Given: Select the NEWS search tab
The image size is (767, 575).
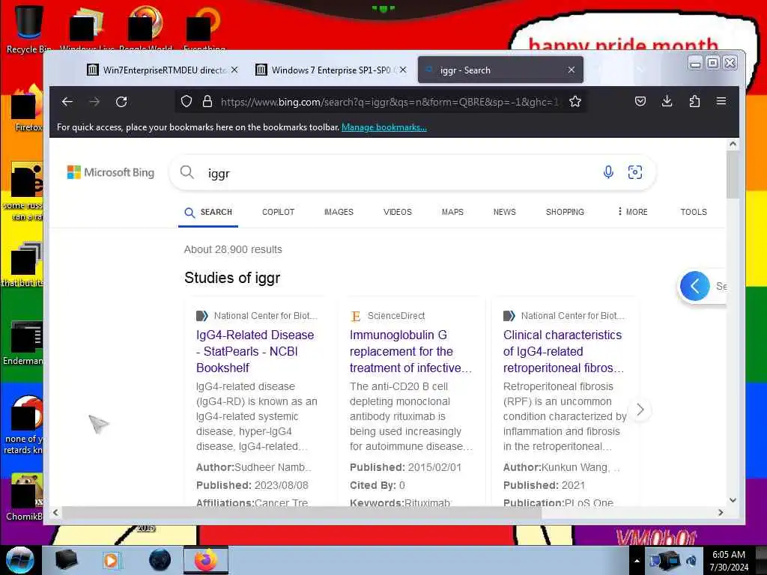Looking at the screenshot, I should (504, 212).
